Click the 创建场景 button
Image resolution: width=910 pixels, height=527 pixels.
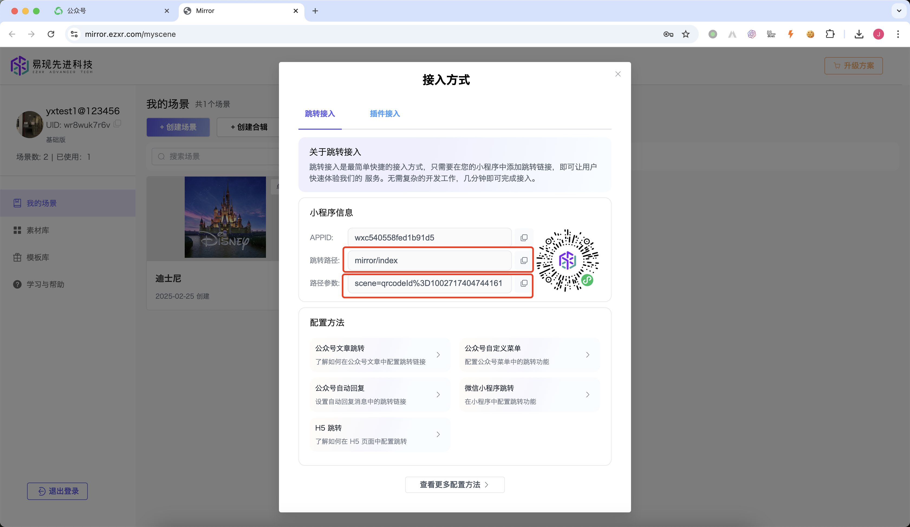(178, 127)
